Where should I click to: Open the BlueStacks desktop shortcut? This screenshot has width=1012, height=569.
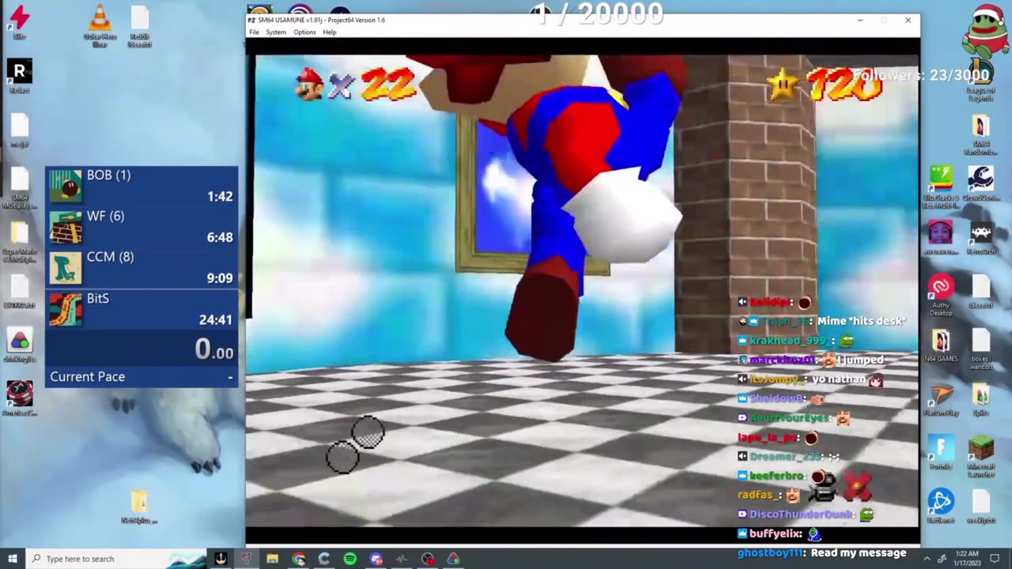tap(940, 187)
